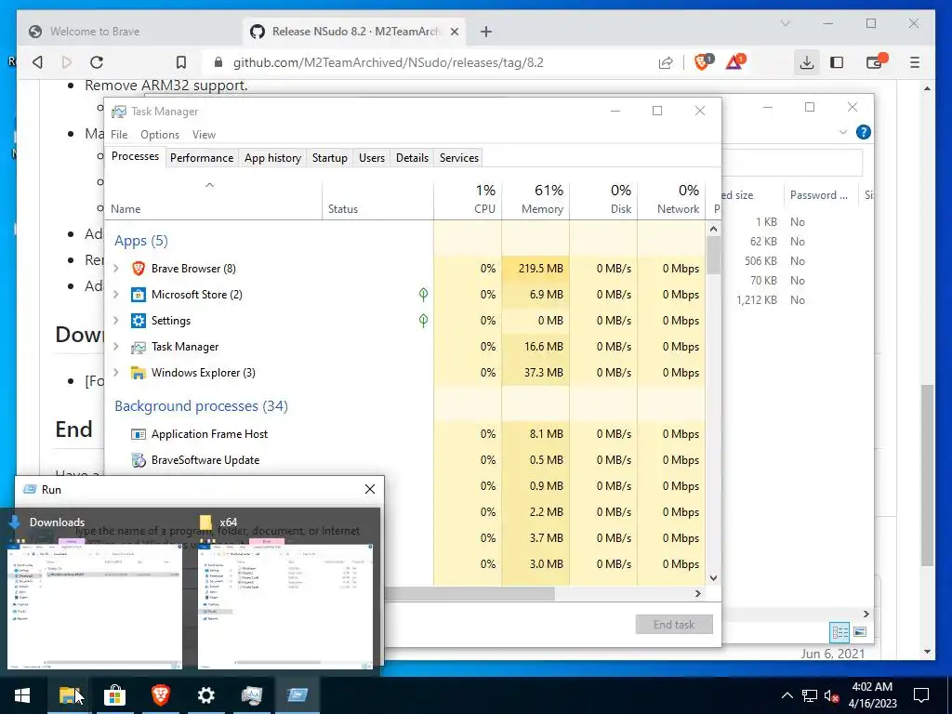Viewport: 952px width, 714px height.
Task: Open the Task Manager File menu
Action: click(x=119, y=135)
